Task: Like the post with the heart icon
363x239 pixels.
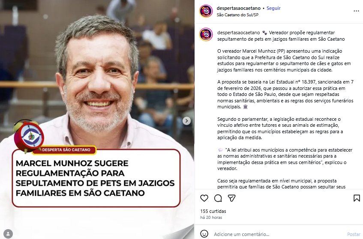Action: 204,198
